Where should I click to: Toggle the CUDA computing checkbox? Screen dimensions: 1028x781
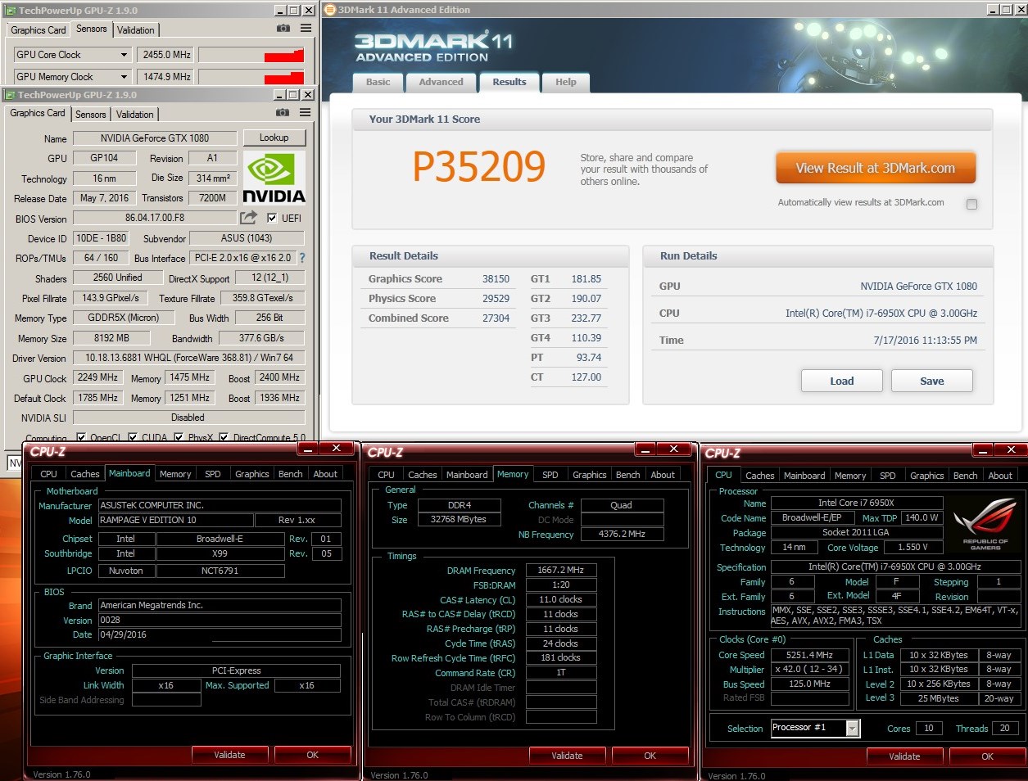click(x=133, y=437)
